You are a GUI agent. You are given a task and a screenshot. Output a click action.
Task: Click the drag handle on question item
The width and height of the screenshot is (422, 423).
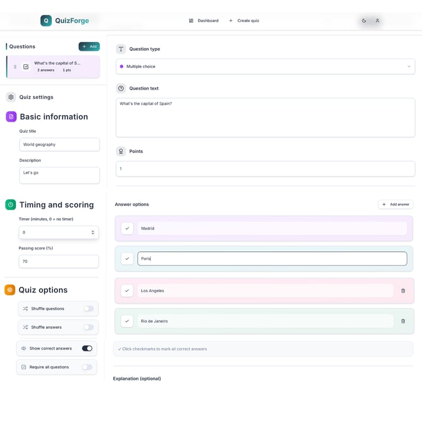click(x=15, y=67)
